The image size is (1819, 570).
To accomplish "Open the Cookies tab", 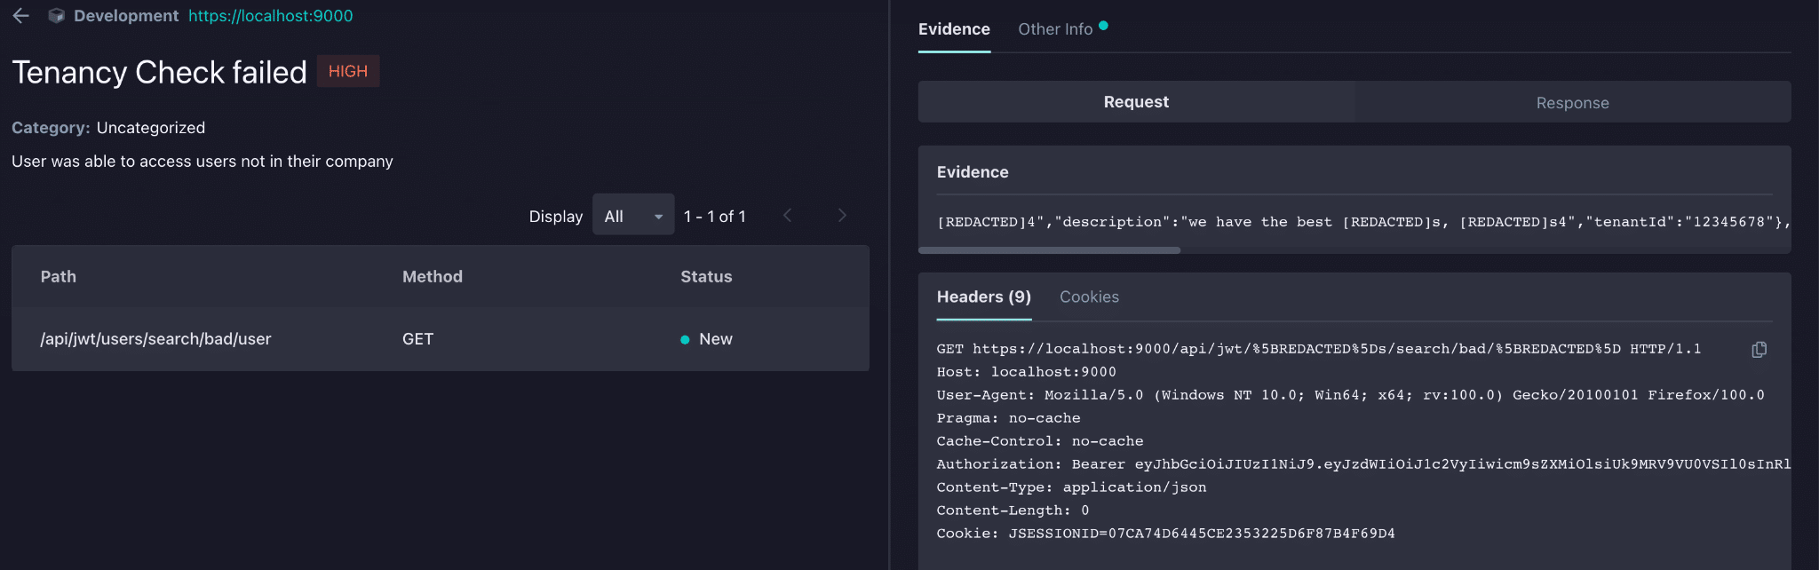I will tap(1089, 297).
